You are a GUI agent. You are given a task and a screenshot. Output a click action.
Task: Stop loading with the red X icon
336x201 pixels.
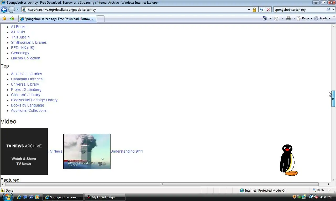268,10
